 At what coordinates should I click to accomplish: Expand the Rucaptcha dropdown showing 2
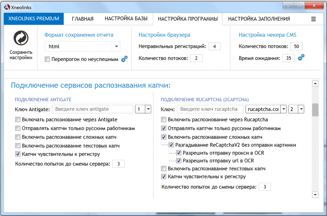[x=301, y=109]
